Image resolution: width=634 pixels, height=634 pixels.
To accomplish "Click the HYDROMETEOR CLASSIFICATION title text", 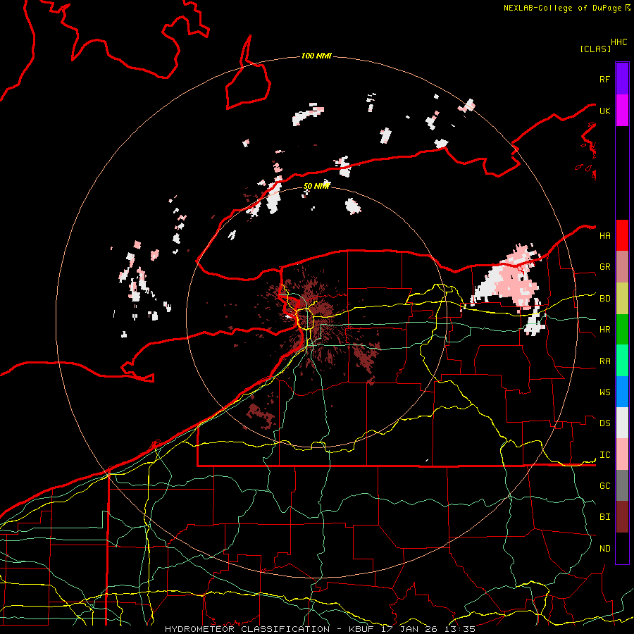I will pos(247,629).
